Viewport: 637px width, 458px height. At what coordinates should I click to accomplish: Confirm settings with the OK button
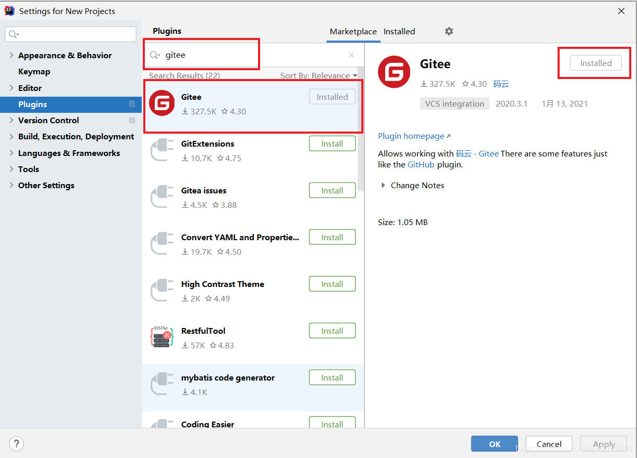click(495, 444)
